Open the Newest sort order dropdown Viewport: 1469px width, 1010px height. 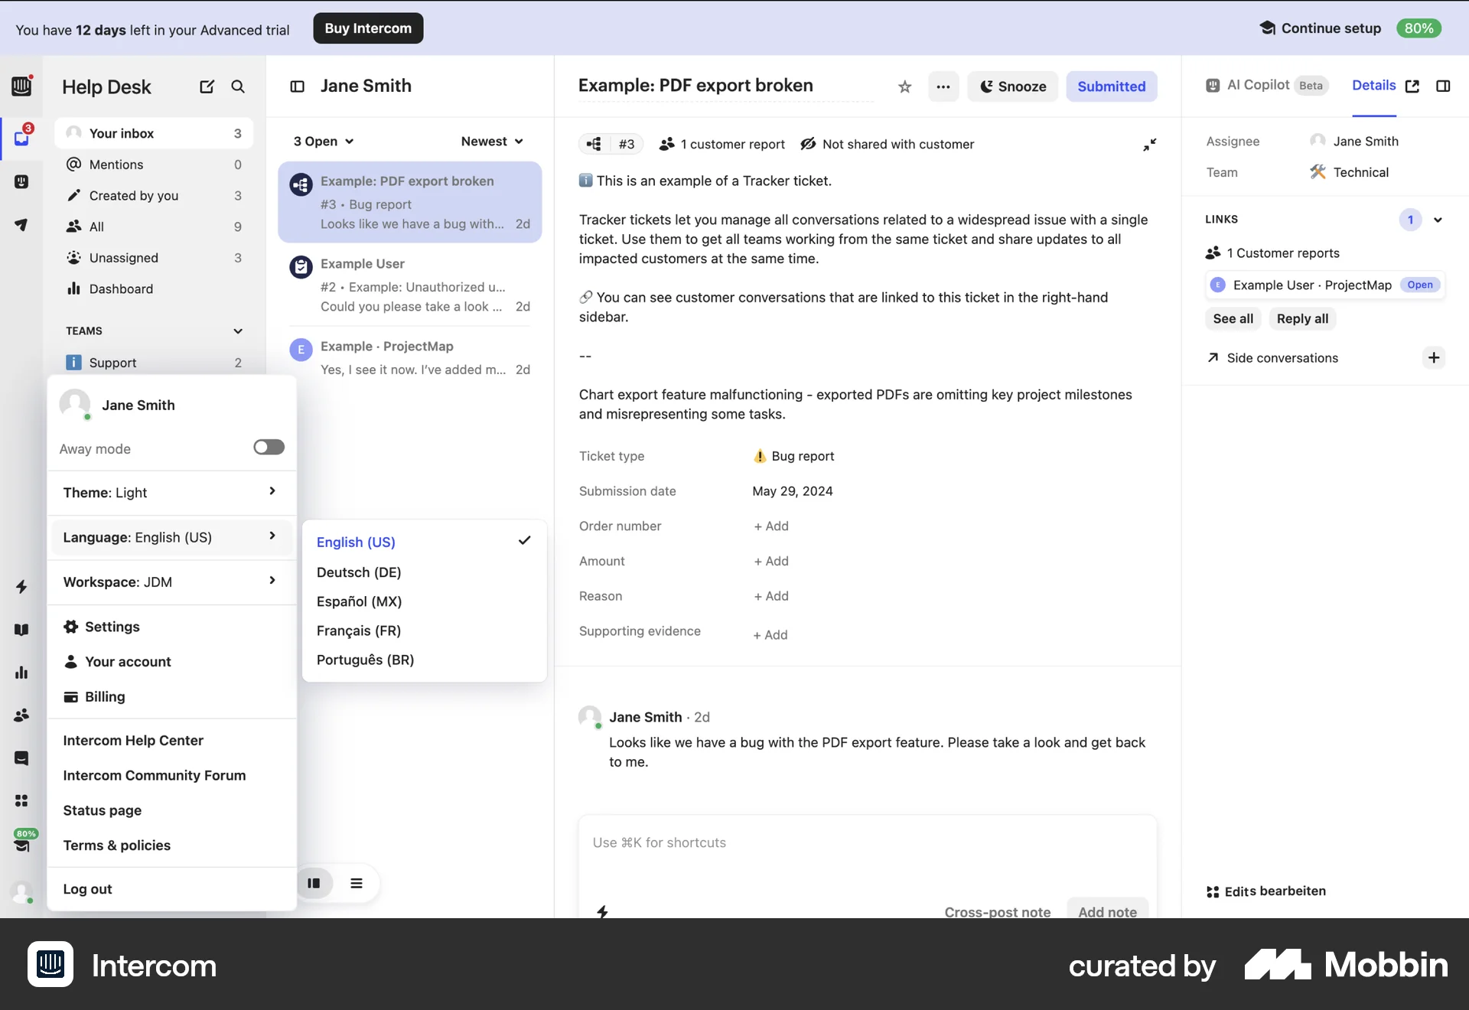tap(491, 141)
